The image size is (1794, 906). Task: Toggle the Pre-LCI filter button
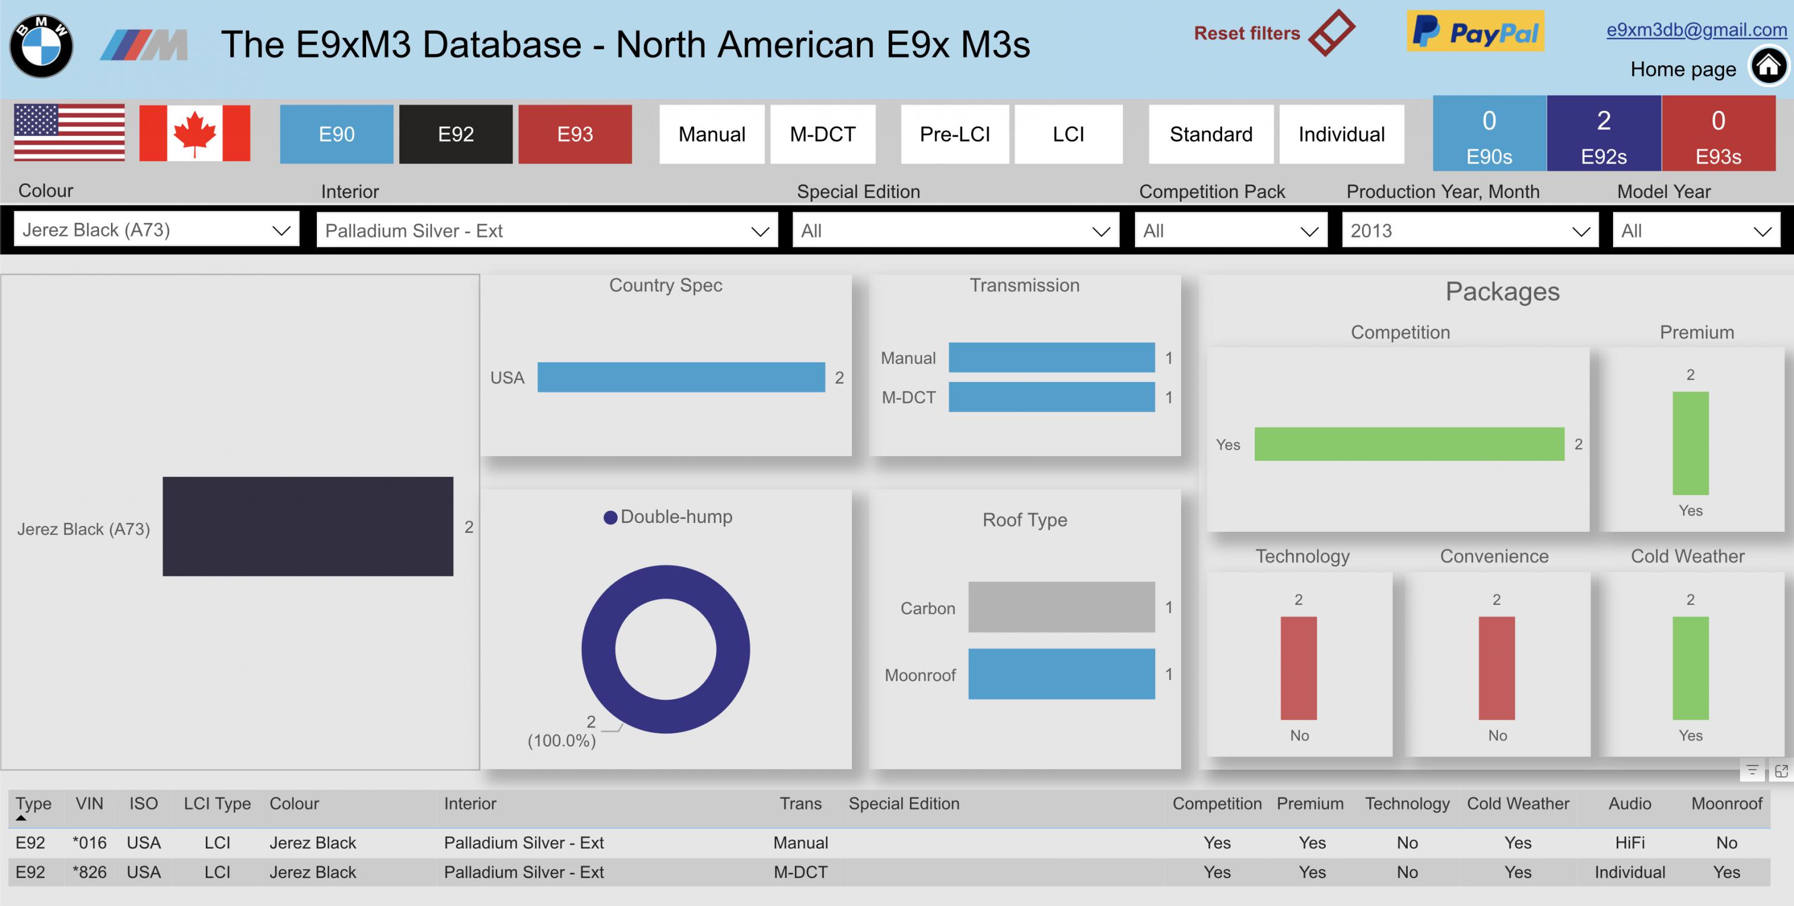click(955, 135)
